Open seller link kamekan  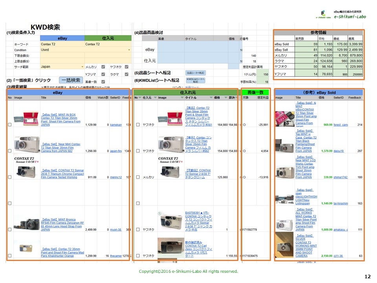coord(116,125)
